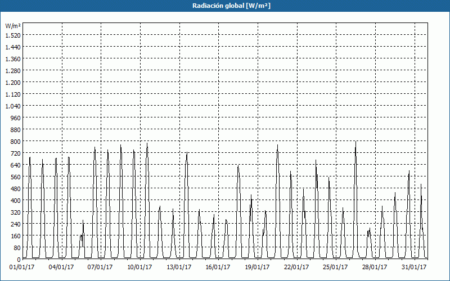The image size is (450, 281).
Task: Click the 160 y-axis label
Action: click(16, 236)
